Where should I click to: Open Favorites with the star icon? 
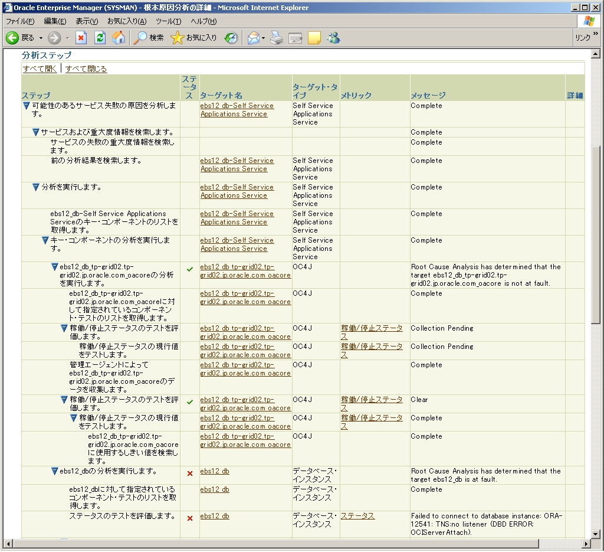coord(193,38)
